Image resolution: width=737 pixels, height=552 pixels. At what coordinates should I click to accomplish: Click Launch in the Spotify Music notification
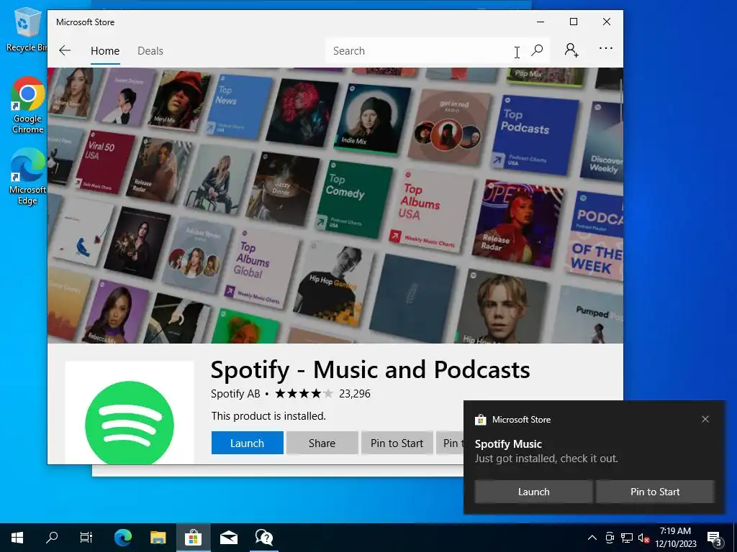[533, 492]
